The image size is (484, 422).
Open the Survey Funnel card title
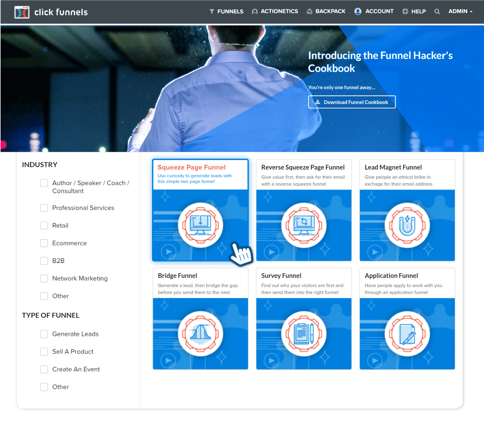click(281, 276)
